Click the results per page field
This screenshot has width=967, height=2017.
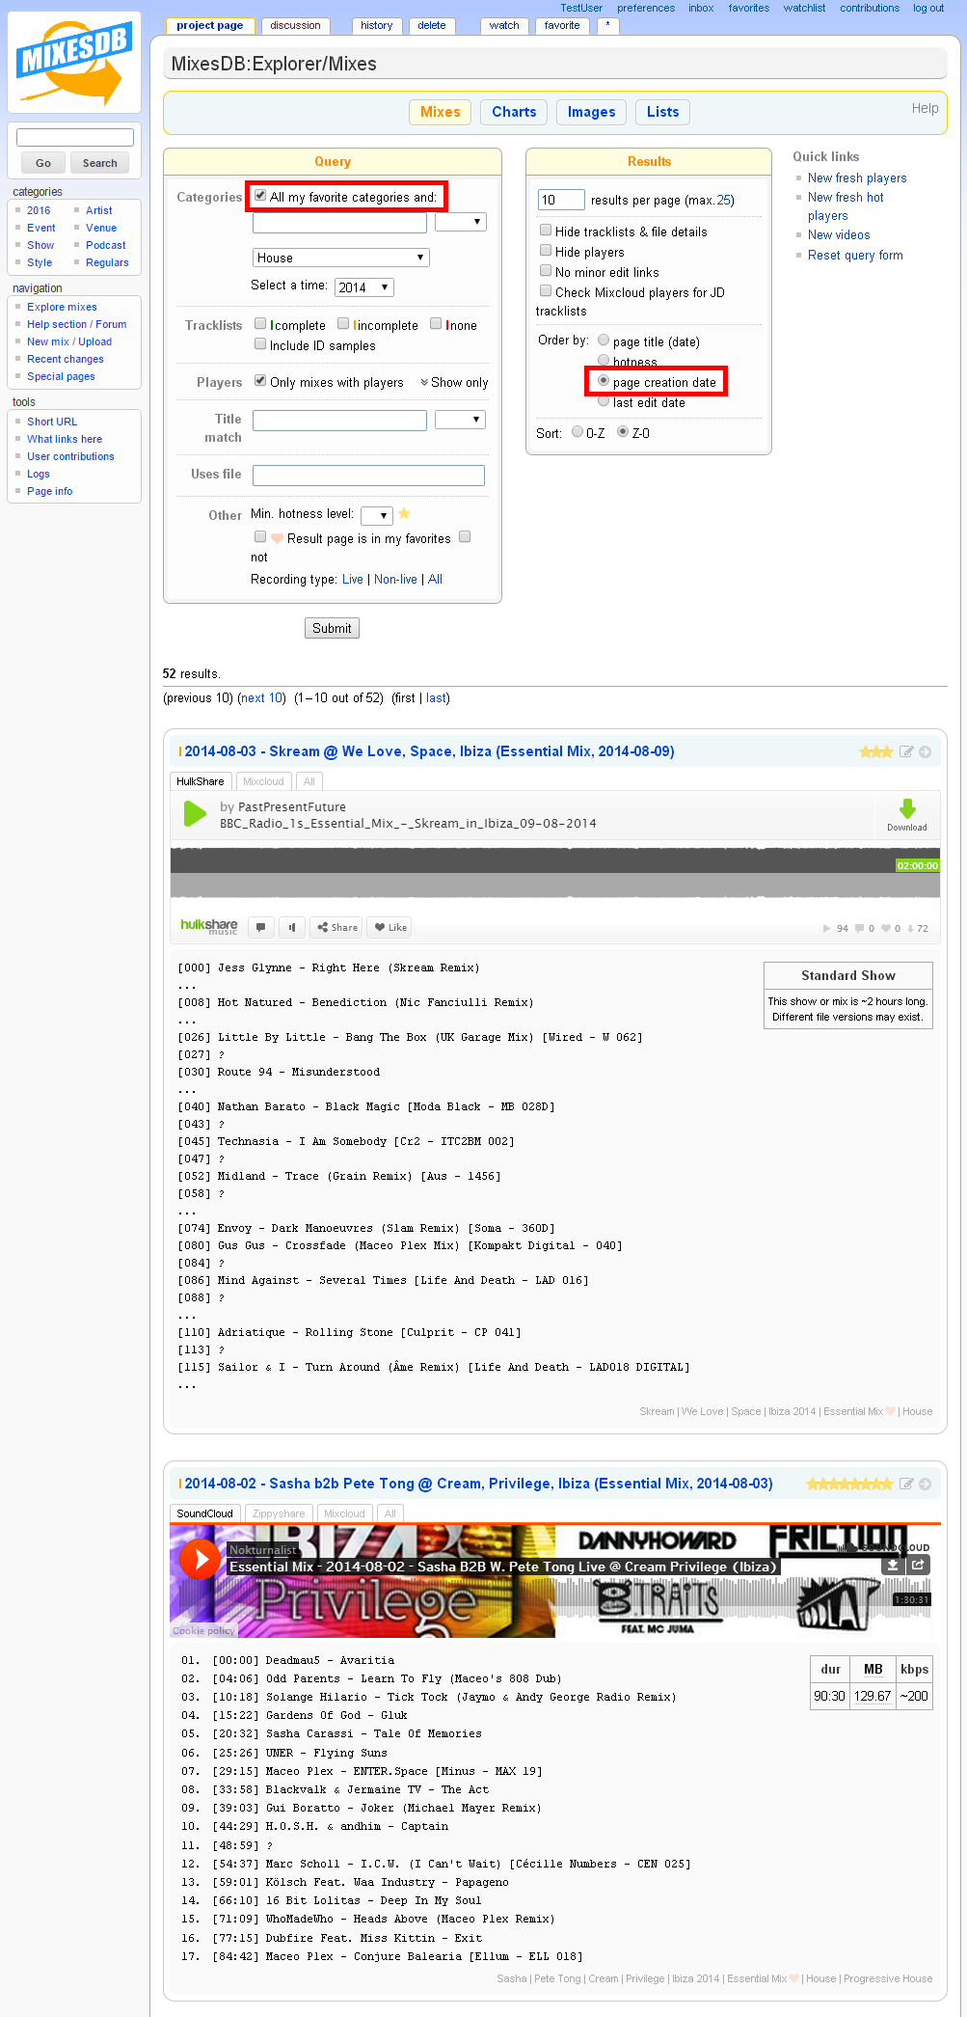pyautogui.click(x=561, y=200)
